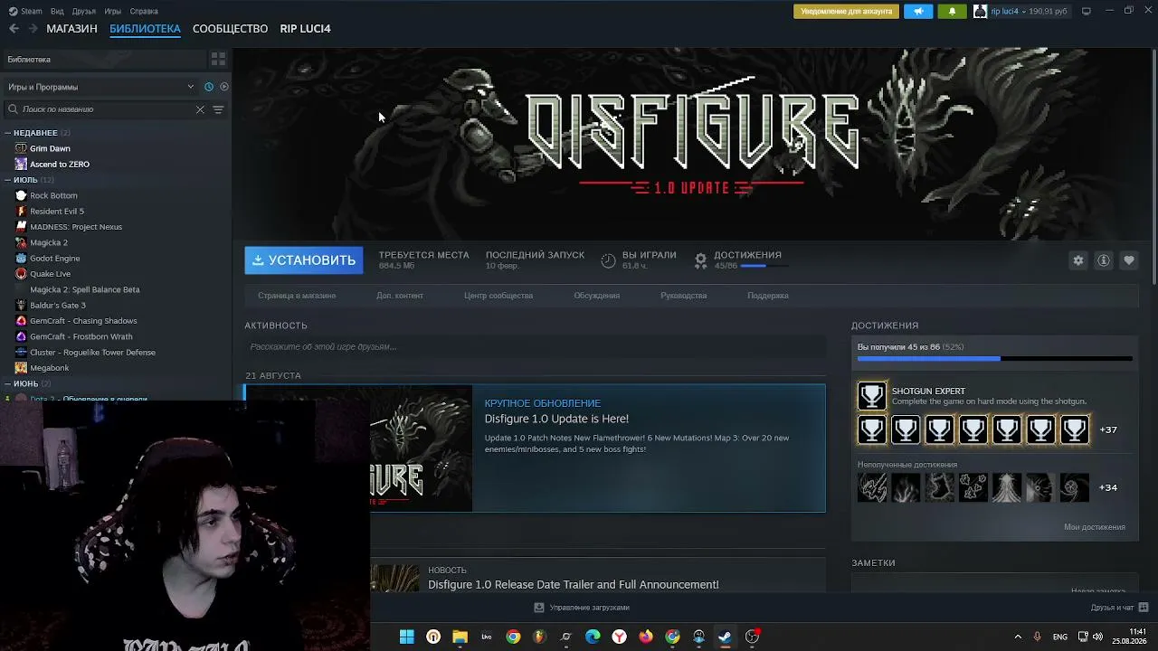Open Disfigure 1.0 Update is Here news card
Screen dimensions: 1158x651
(535, 448)
